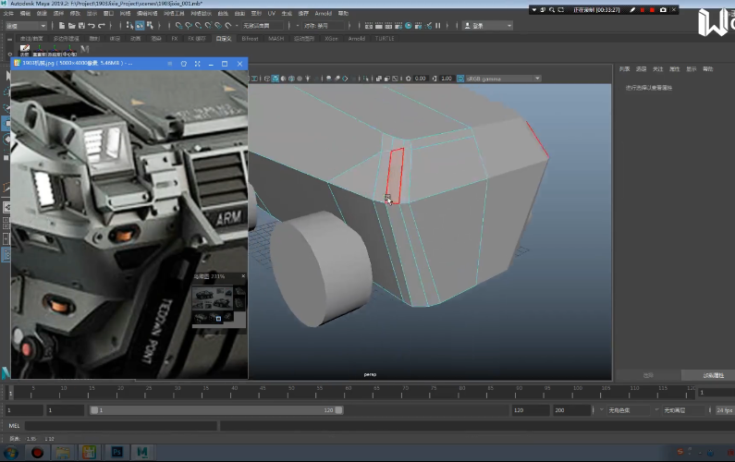
Task: Click the rotate icon in image viewer title bar
Action: [183, 64]
